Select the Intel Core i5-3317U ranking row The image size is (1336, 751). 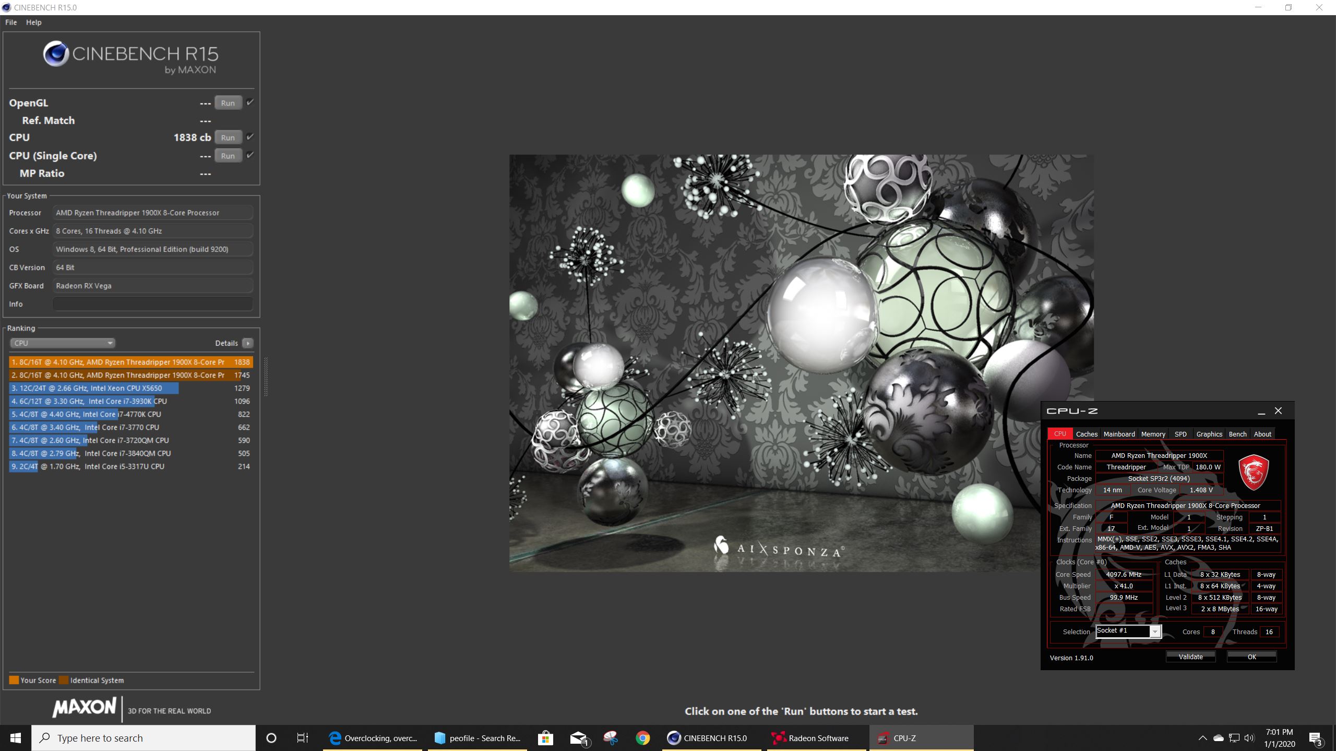coord(130,466)
